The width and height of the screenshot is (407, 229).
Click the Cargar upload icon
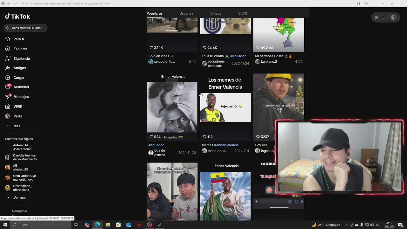(x=8, y=78)
